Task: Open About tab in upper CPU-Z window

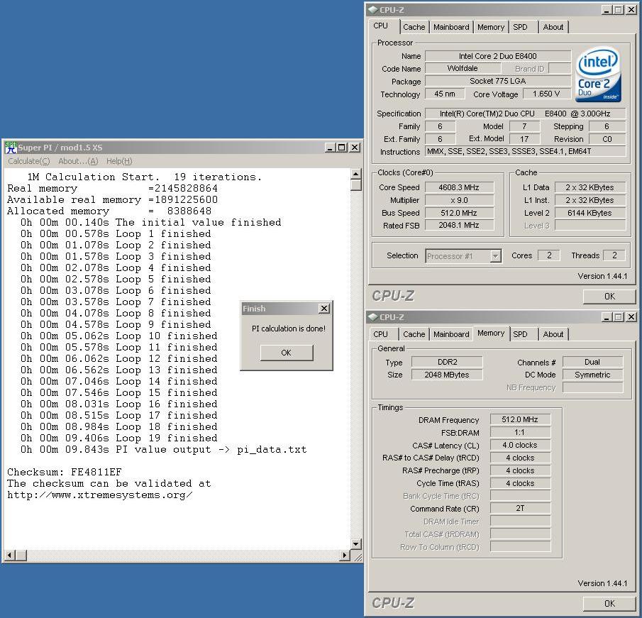Action: point(553,27)
